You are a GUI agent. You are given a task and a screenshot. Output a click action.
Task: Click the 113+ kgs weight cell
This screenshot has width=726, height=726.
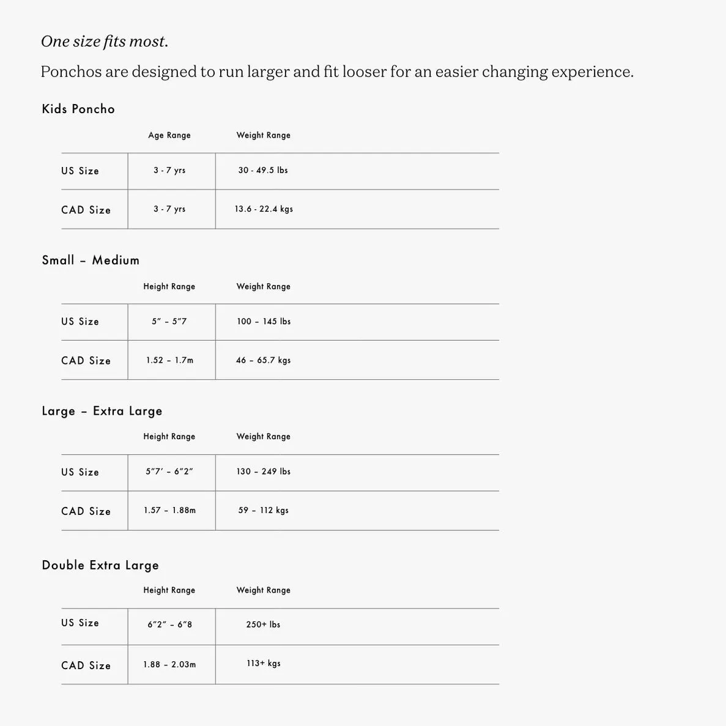pos(264,664)
